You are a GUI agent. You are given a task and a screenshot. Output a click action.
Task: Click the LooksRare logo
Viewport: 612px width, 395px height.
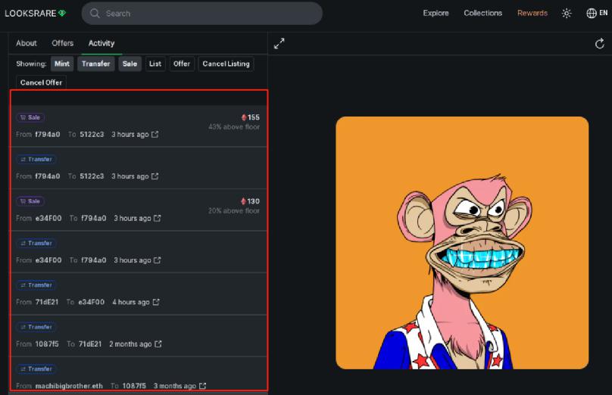click(x=35, y=14)
